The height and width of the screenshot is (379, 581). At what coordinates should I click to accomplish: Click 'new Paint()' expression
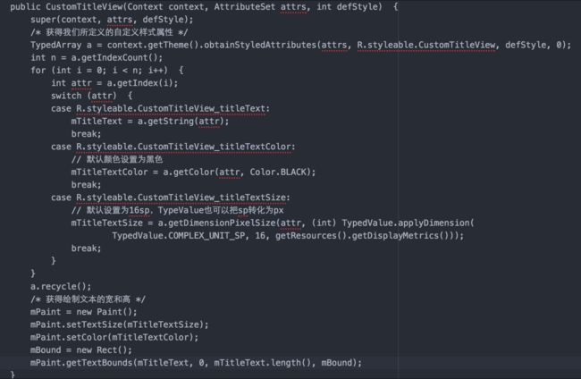[x=104, y=312]
